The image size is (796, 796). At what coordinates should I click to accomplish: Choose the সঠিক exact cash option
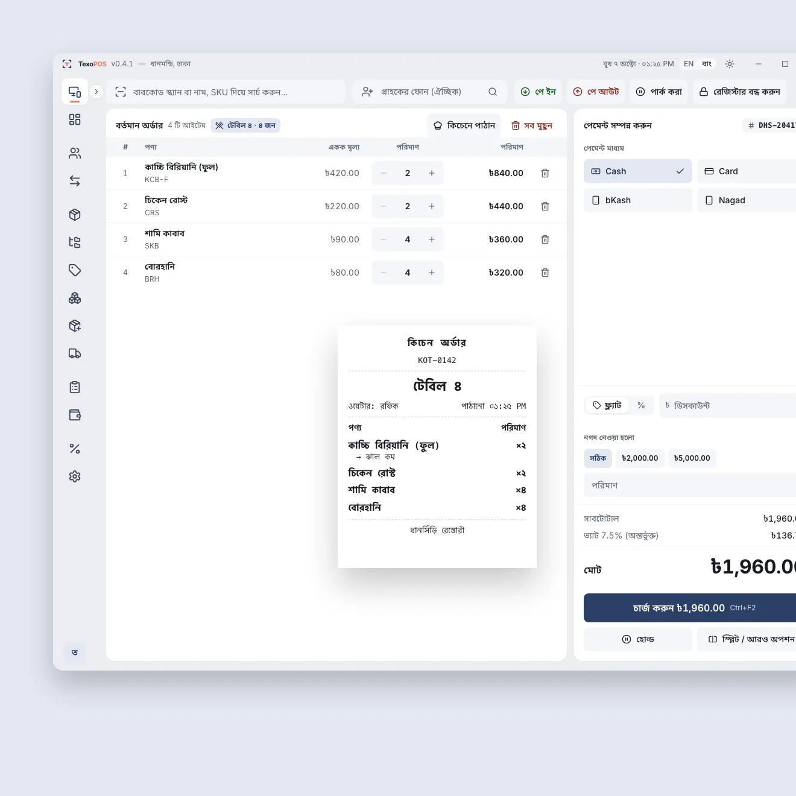[x=598, y=458]
